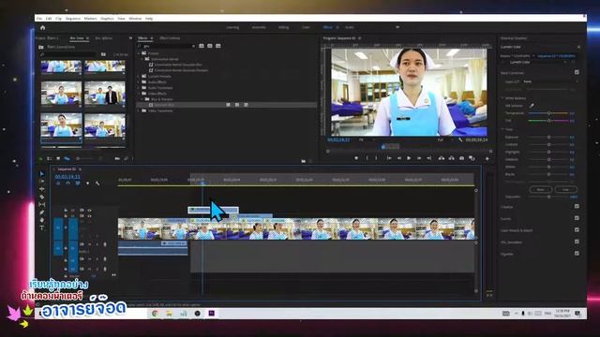Open the Markers menu
This screenshot has height=337, width=600.
pyautogui.click(x=90, y=19)
